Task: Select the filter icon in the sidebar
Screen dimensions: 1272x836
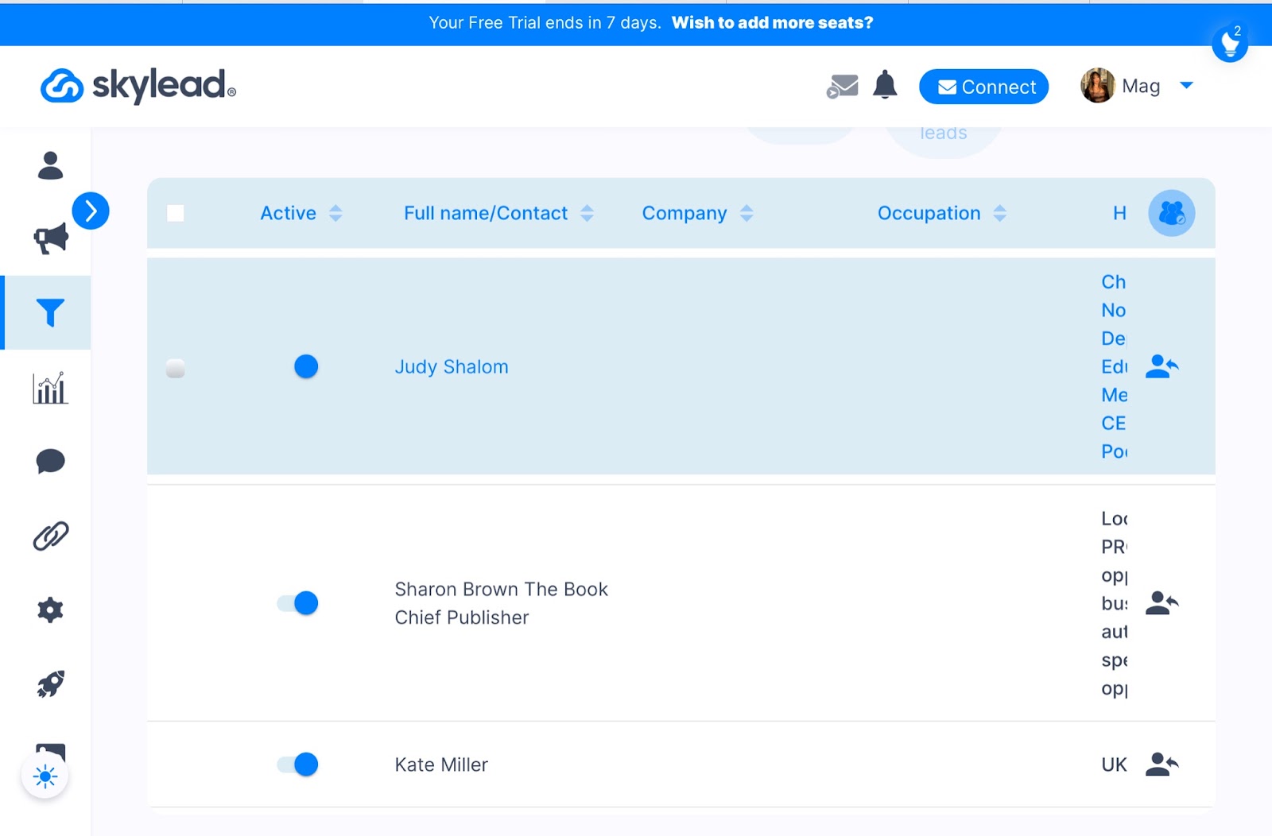Action: tap(49, 313)
